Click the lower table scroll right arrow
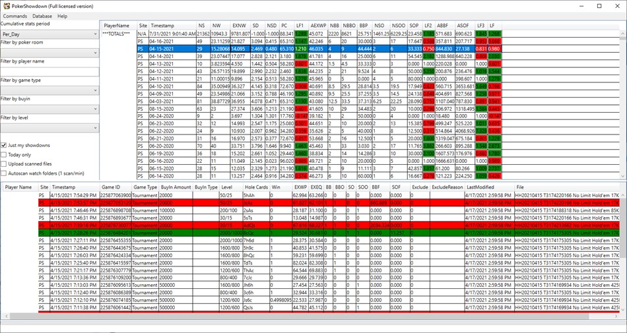 (616, 315)
